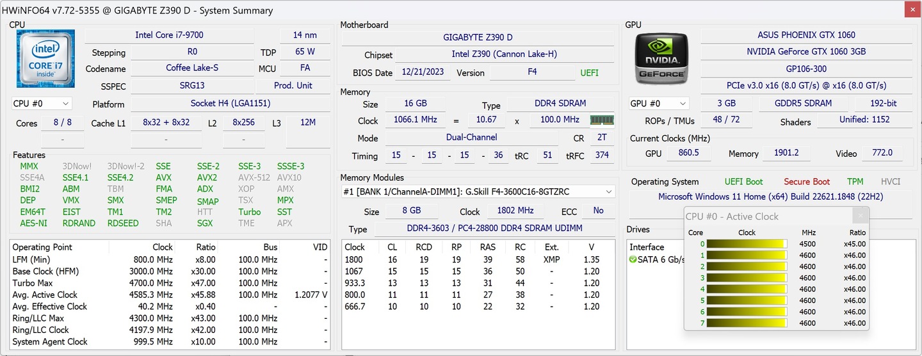Click the 192-bit bus width field
922x356 pixels.
(x=884, y=103)
